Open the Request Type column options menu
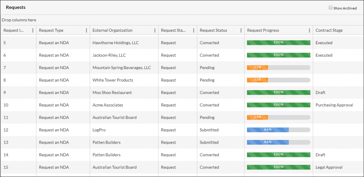 [x=87, y=30]
